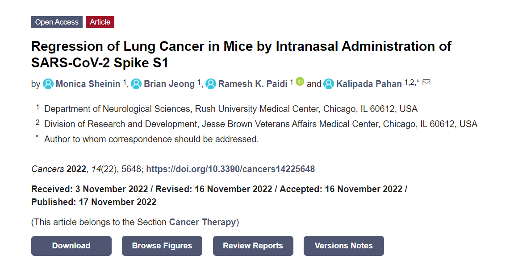Click the Open Access badge

[x=57, y=22]
